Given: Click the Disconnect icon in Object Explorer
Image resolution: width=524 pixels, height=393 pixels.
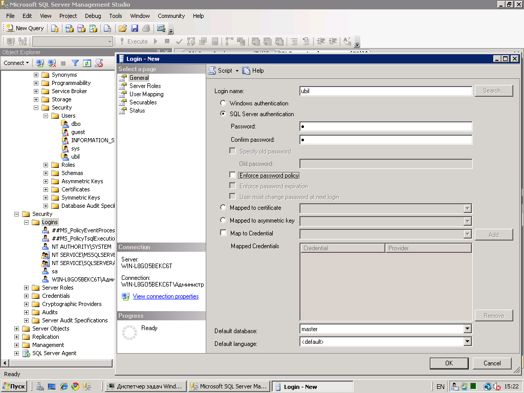Looking at the screenshot, I should click(52, 63).
